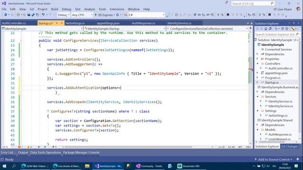Start debugging with IIS Express play icon
303x170 pixels.
tap(96, 15)
